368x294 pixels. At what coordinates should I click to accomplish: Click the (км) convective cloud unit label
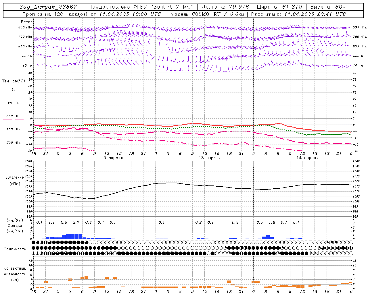pos(15,280)
